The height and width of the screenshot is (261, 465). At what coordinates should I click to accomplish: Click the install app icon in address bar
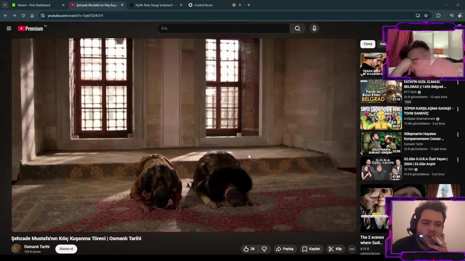click(x=418, y=16)
